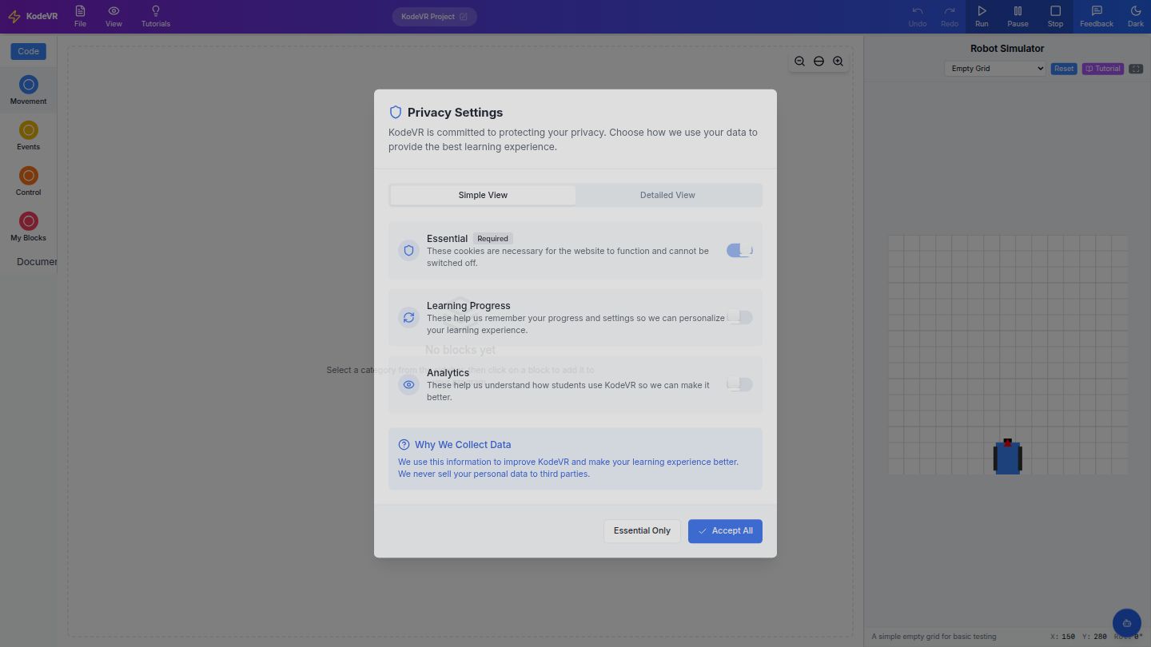Select the My Blocks category
The width and height of the screenshot is (1151, 647).
(x=28, y=227)
